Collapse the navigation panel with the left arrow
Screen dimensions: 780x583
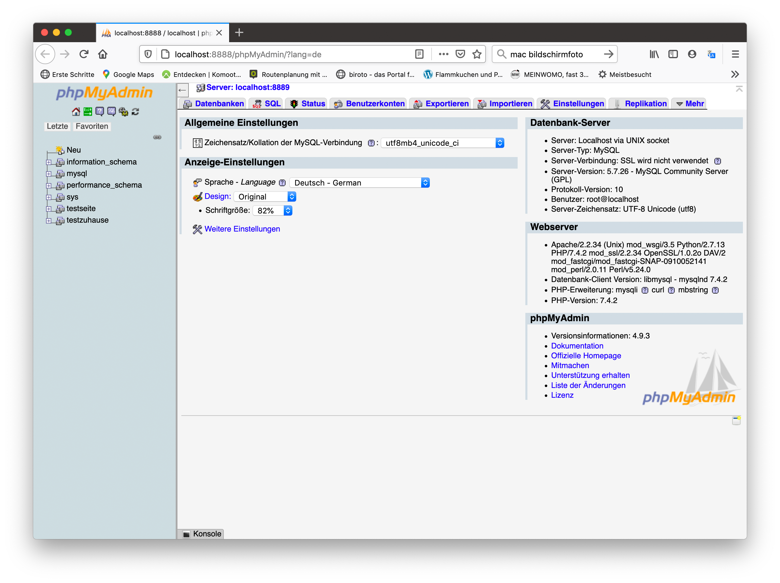(182, 90)
